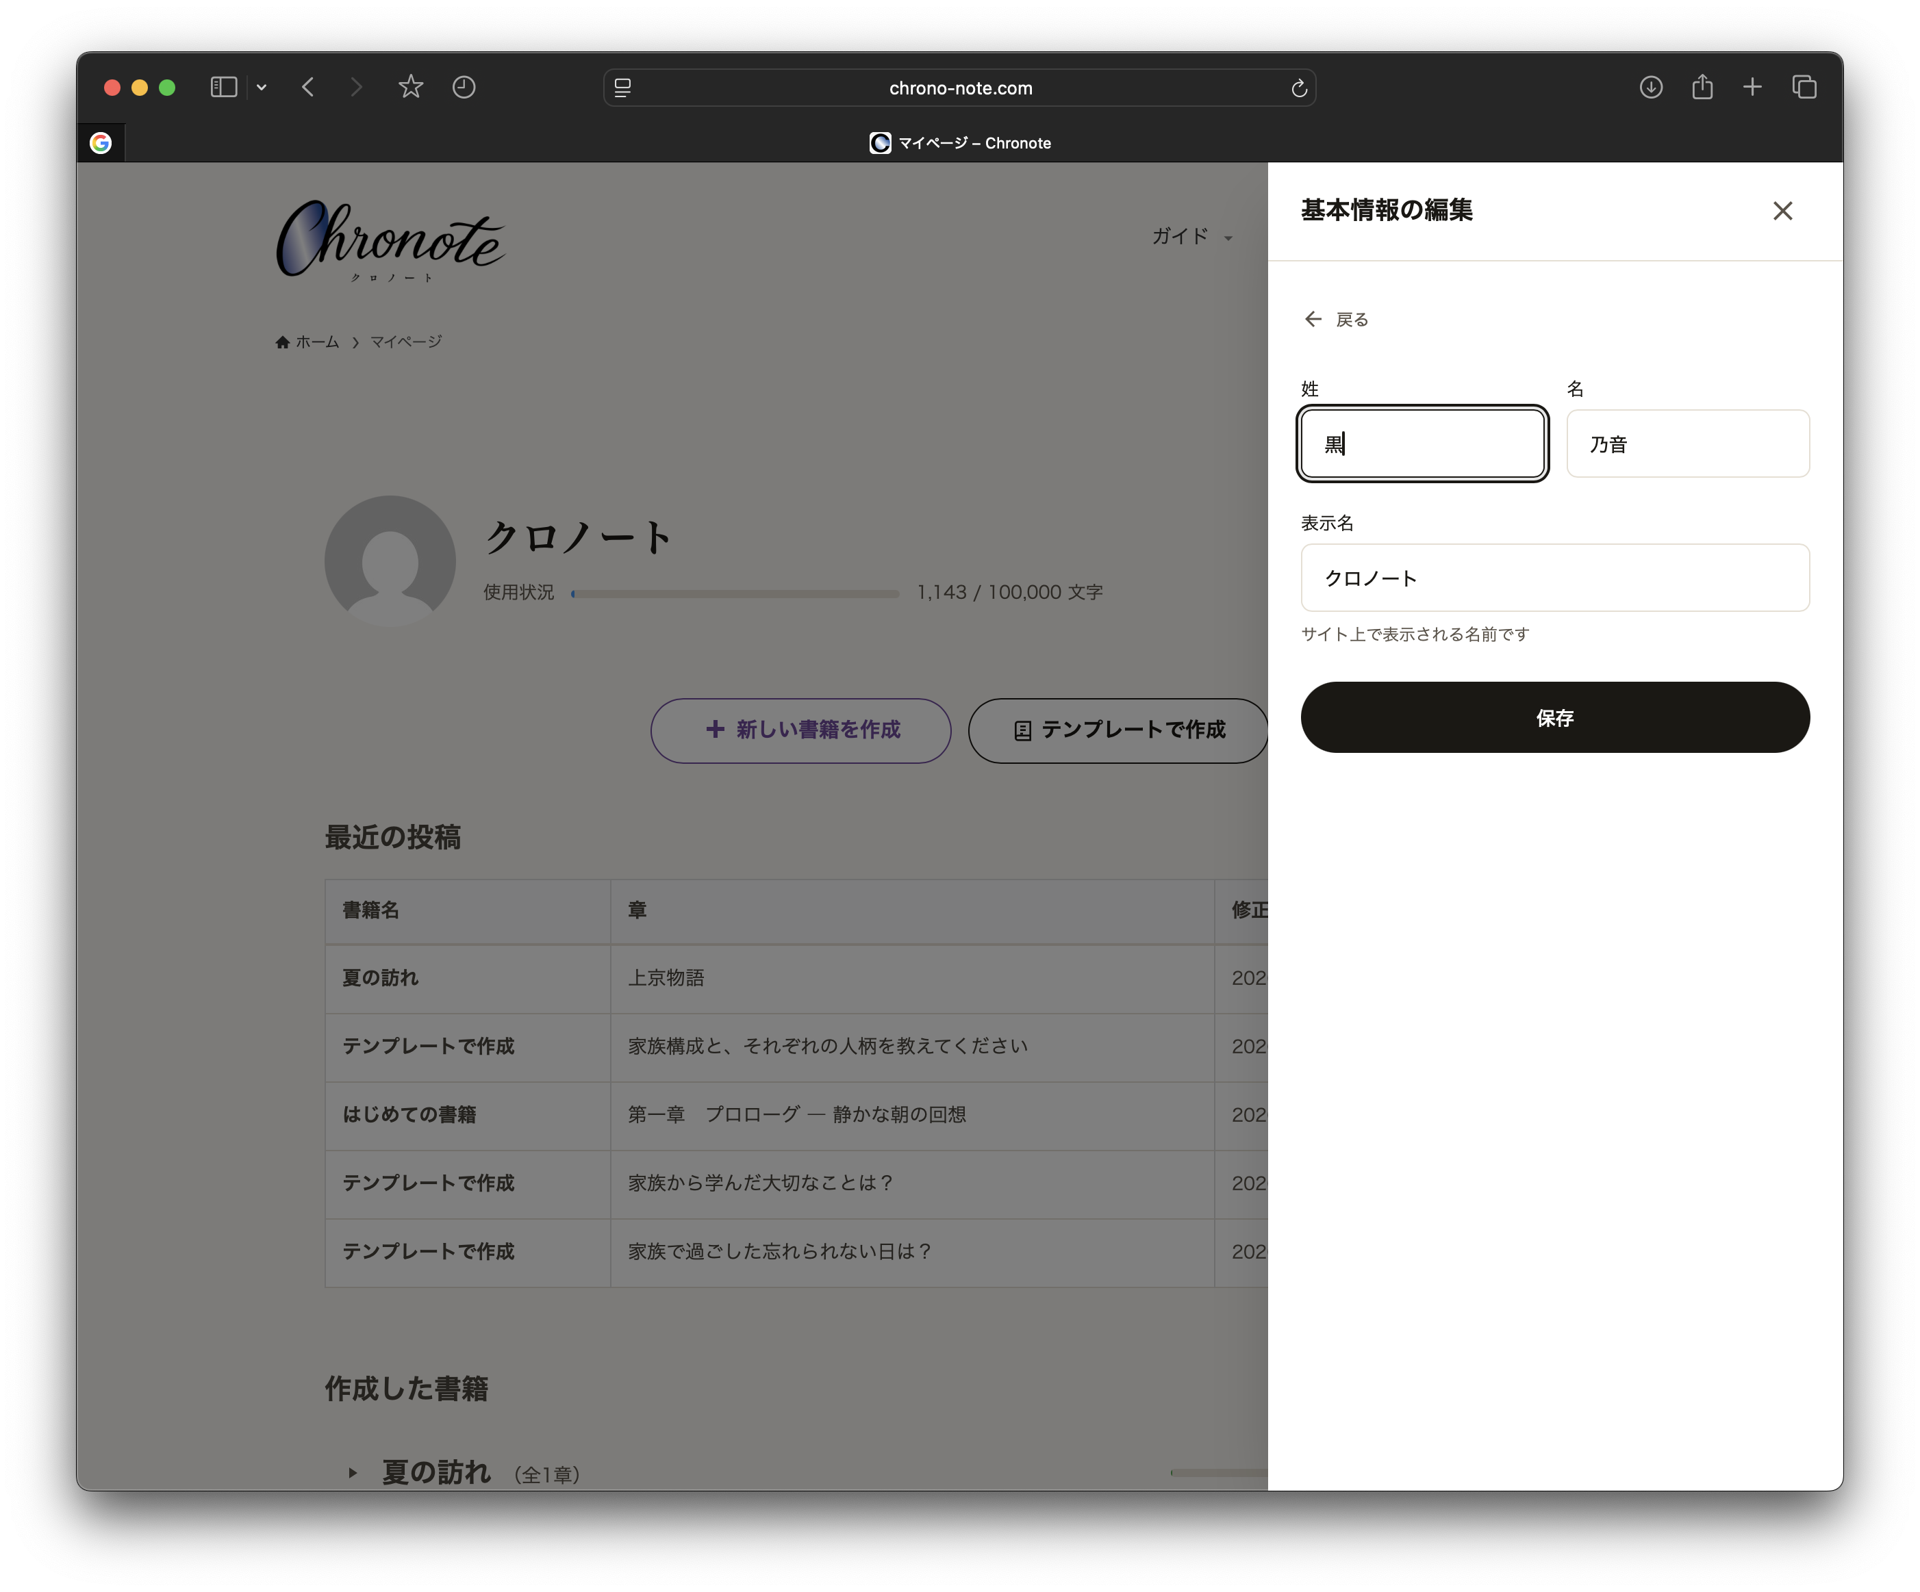Click the 書籍名 column header
Image resolution: width=1920 pixels, height=1592 pixels.
coord(468,911)
